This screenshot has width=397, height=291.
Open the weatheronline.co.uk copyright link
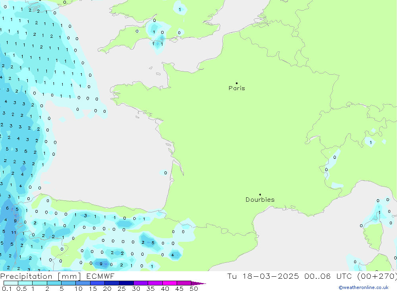pos(364,287)
